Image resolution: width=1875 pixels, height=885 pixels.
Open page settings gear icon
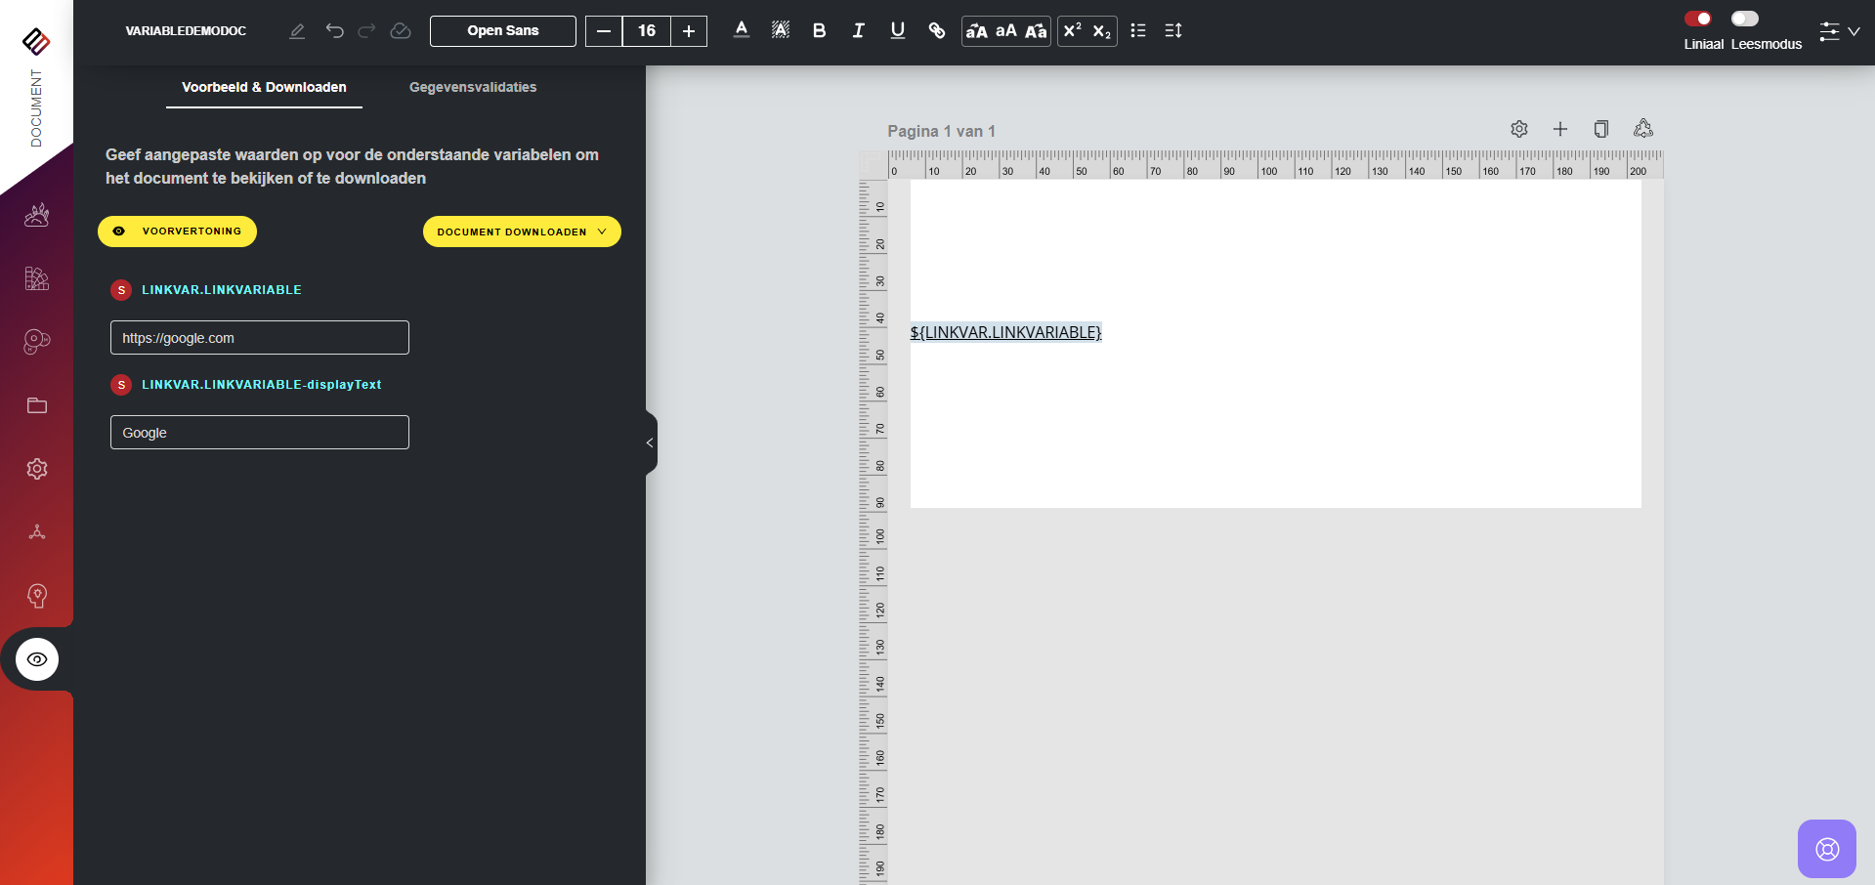[1518, 129]
